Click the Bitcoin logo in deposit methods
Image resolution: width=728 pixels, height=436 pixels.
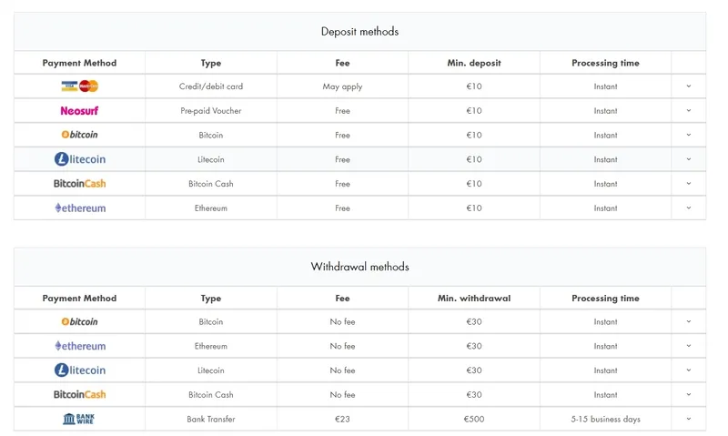(x=79, y=135)
